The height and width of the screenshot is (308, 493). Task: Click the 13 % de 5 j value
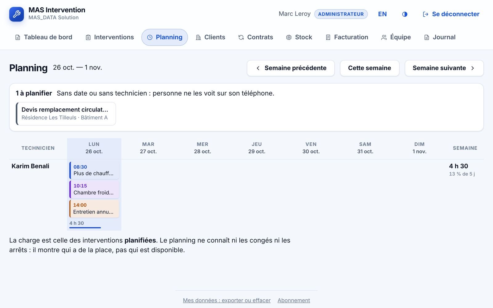462,174
